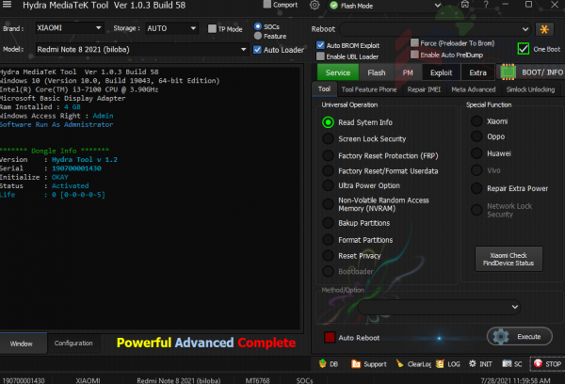Image resolution: width=565 pixels, height=384 pixels.
Task: Click the red STOP hand icon
Action: tap(538, 364)
